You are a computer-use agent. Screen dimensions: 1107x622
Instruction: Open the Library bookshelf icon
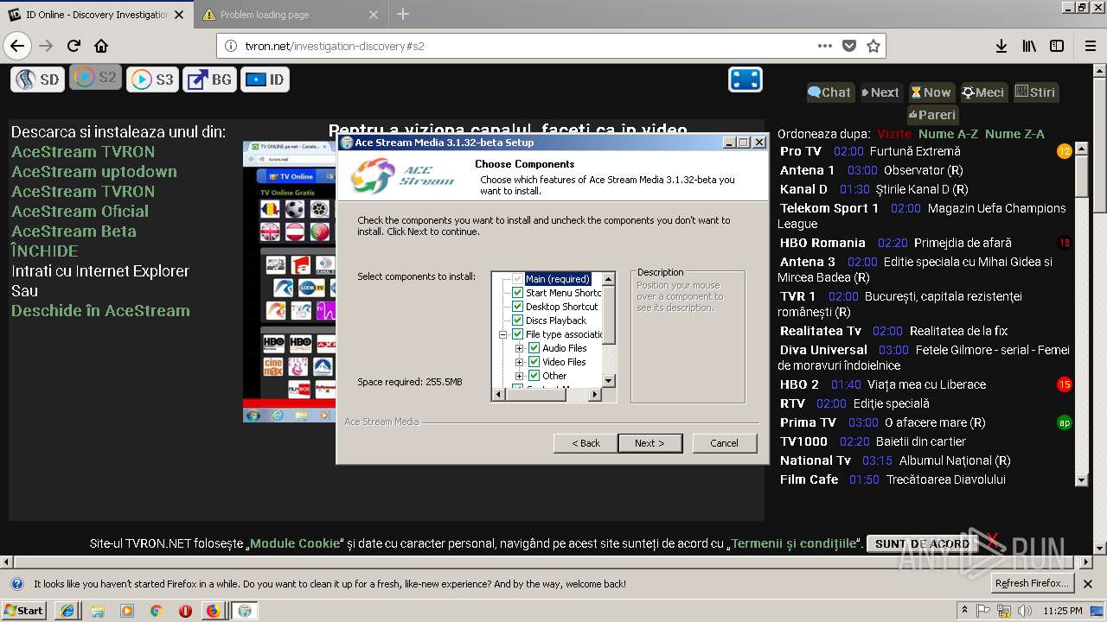1028,46
